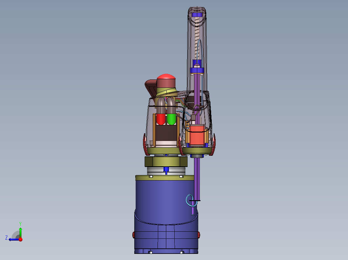The image size is (348, 260).
Task: Click the red X axis dot on the triad
Action: click(x=21, y=239)
